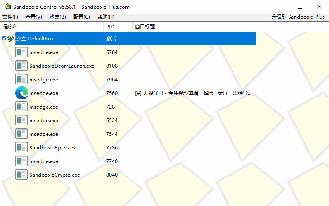Click PID value 7736
This screenshot has height=206, width=329.
pyautogui.click(x=112, y=148)
